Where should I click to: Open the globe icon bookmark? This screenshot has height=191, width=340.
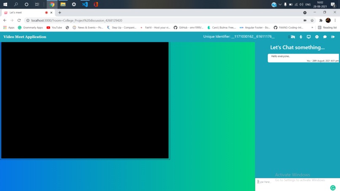67,27
